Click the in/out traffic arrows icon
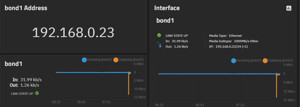This screenshot has height=107, width=300. tap(159, 44)
